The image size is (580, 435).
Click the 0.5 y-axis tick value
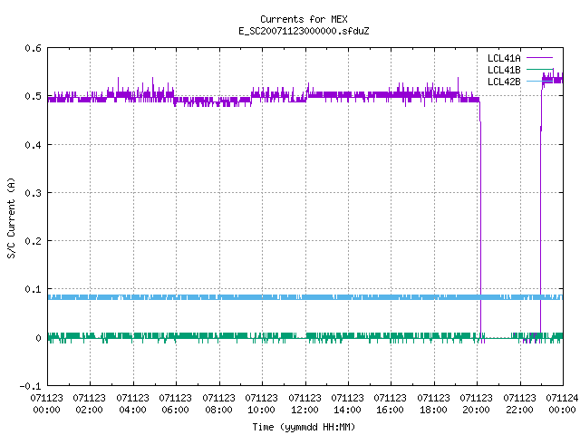coord(33,96)
